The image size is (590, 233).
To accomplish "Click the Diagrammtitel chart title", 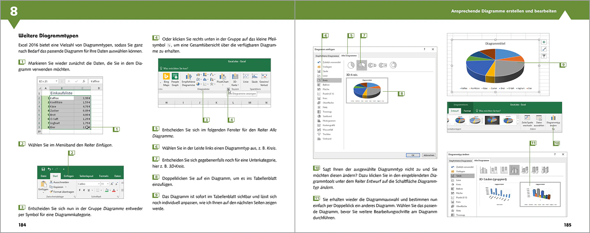I will 495,43.
